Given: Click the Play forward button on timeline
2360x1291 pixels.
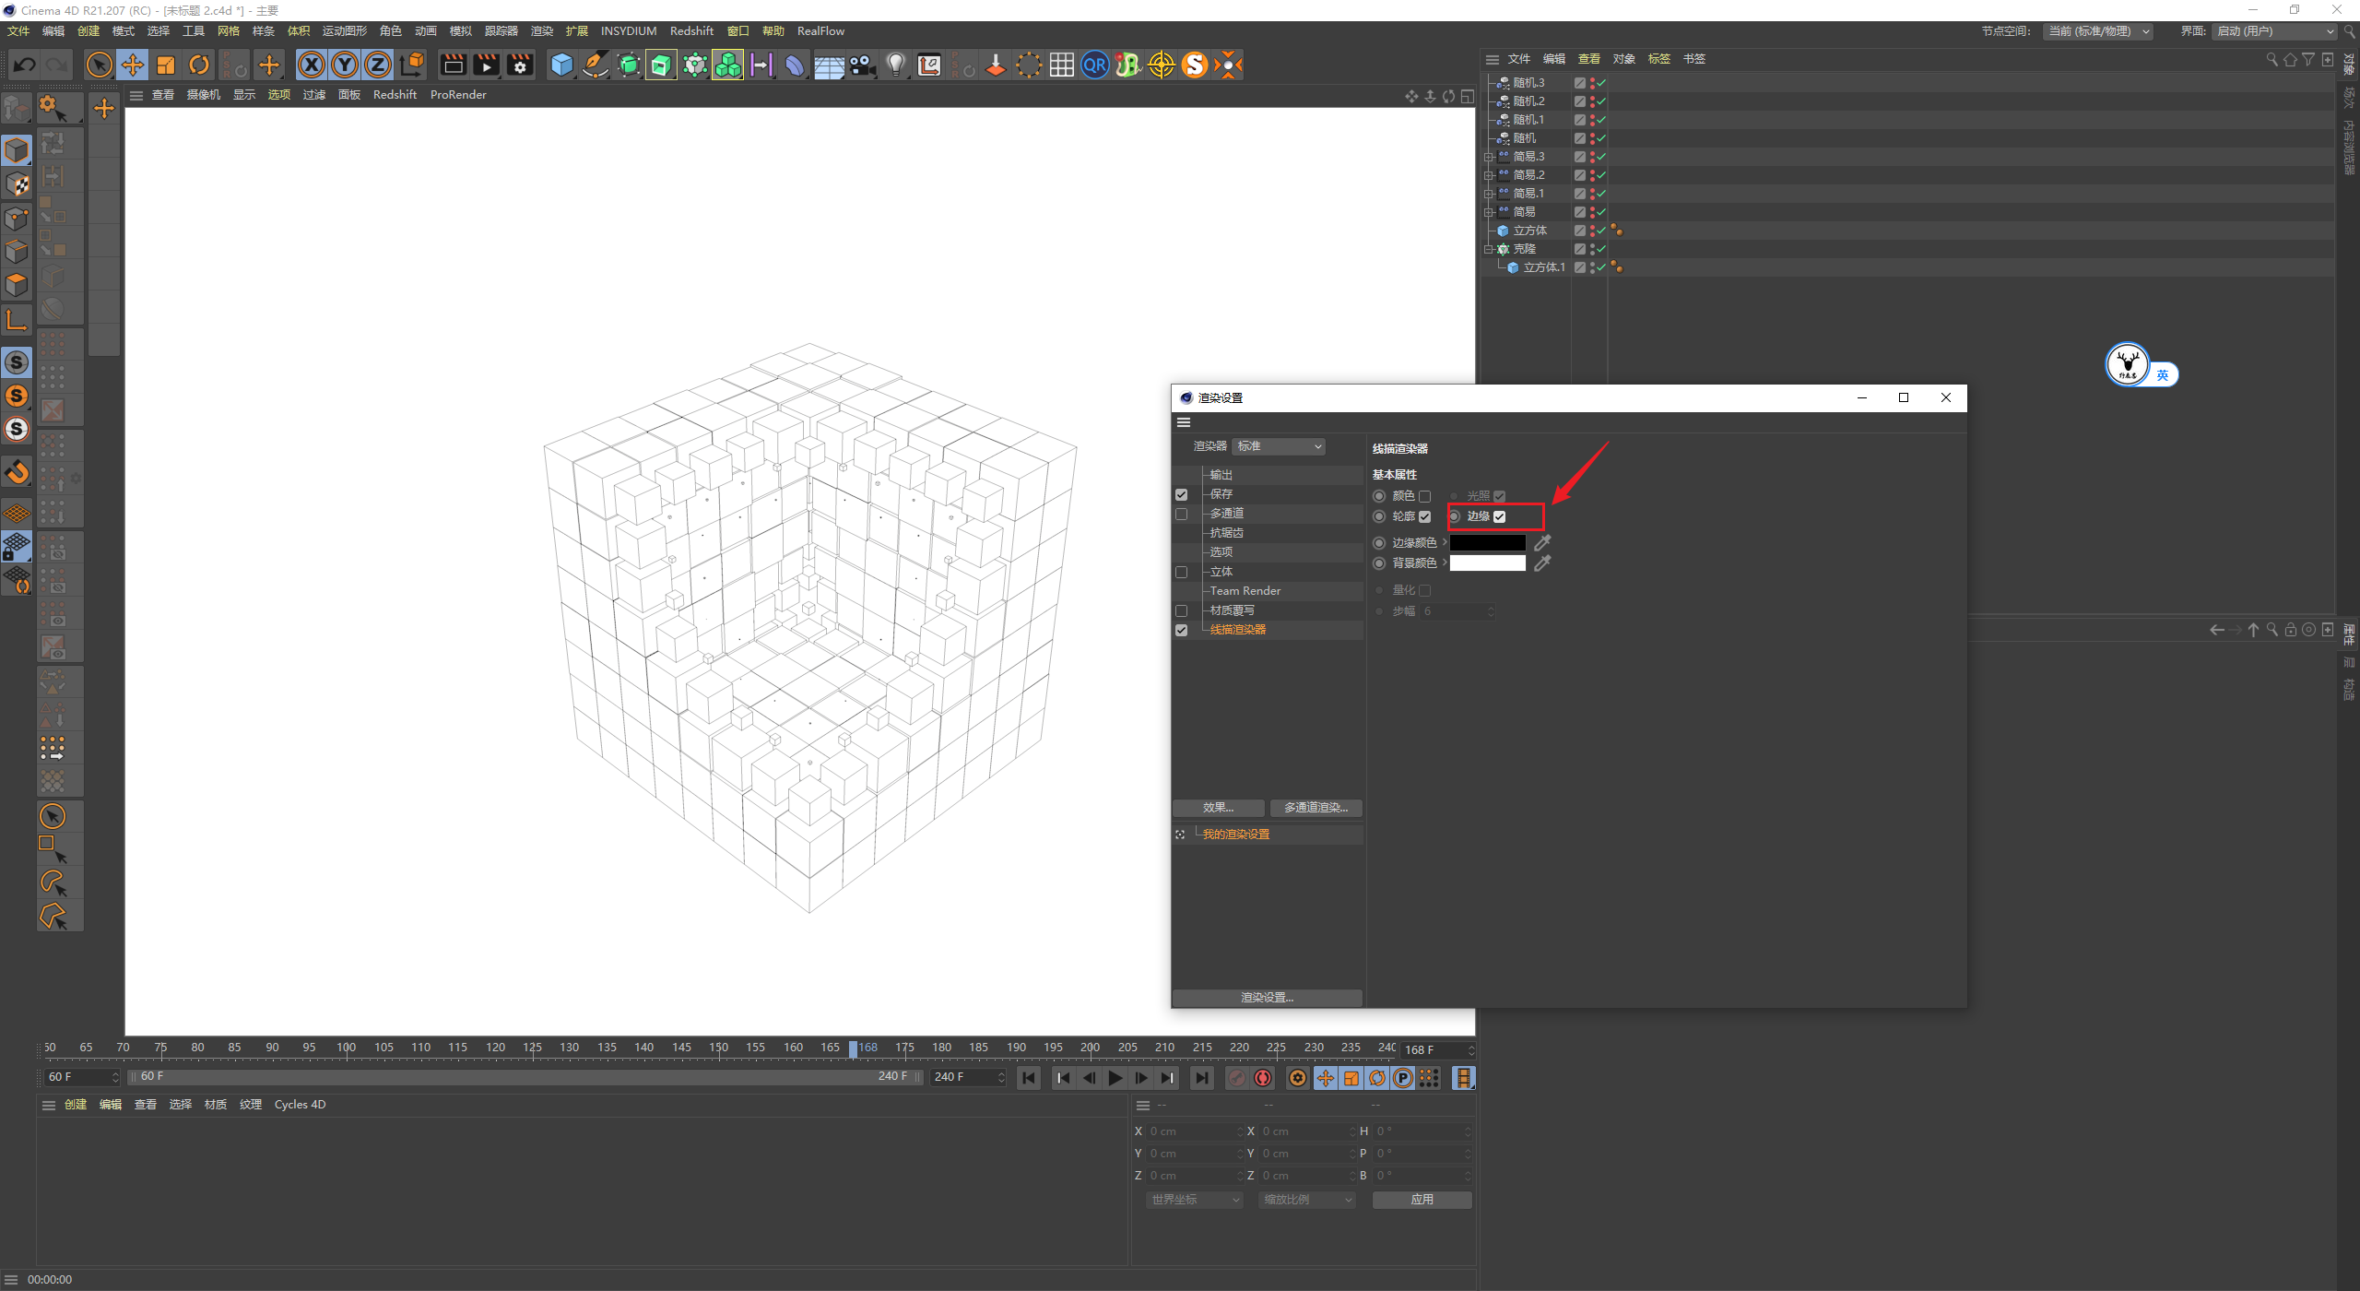Looking at the screenshot, I should tap(1115, 1078).
